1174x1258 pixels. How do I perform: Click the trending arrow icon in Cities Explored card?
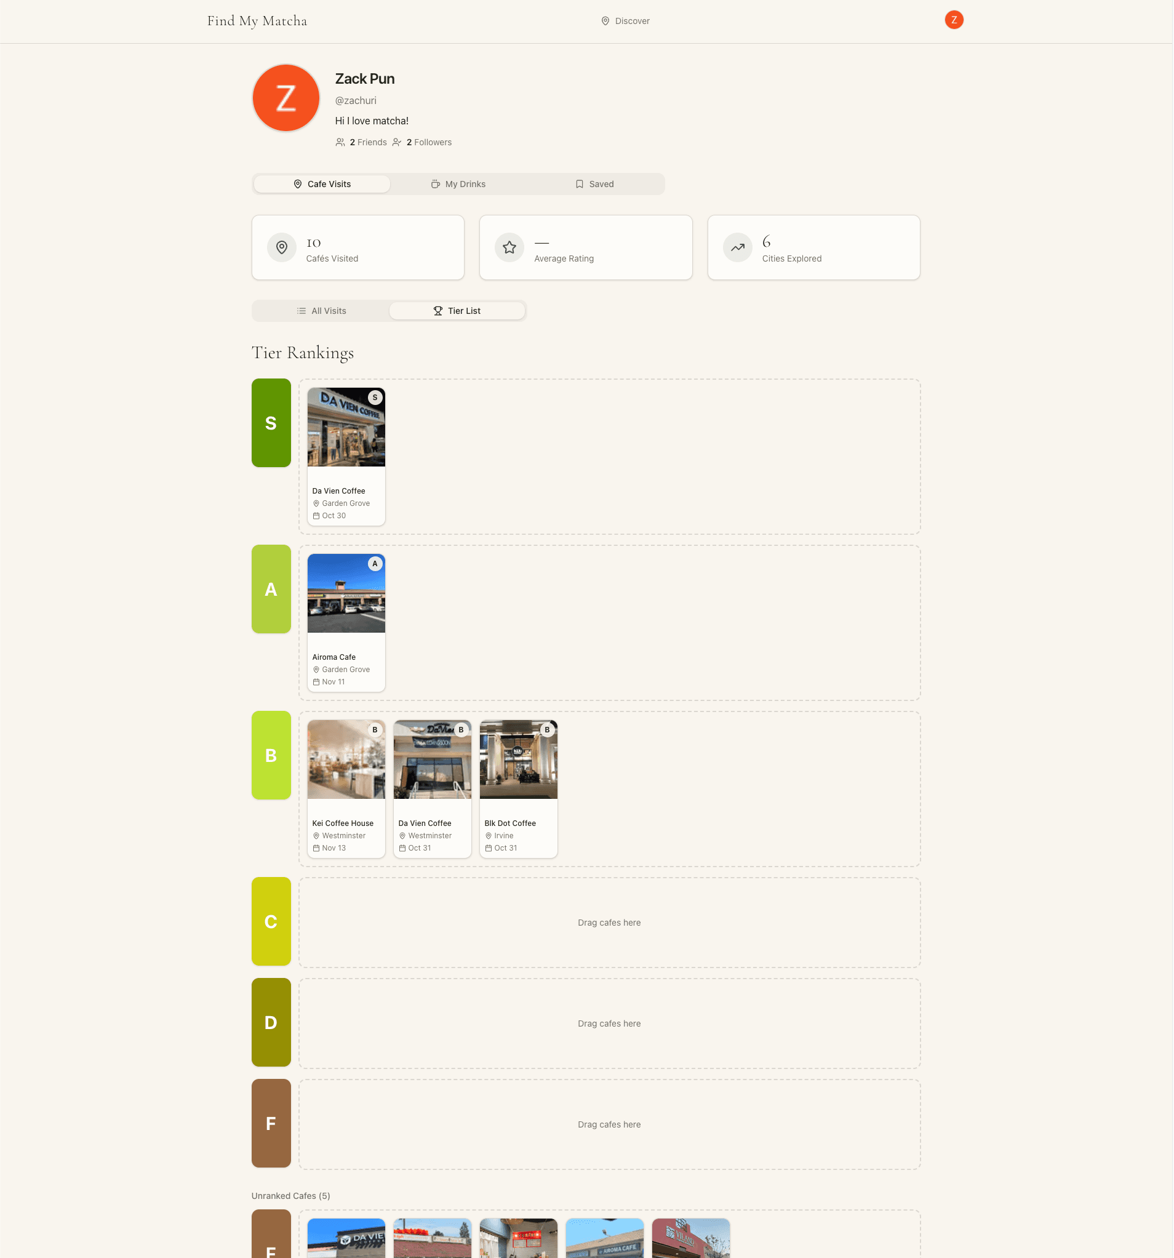[x=737, y=247]
